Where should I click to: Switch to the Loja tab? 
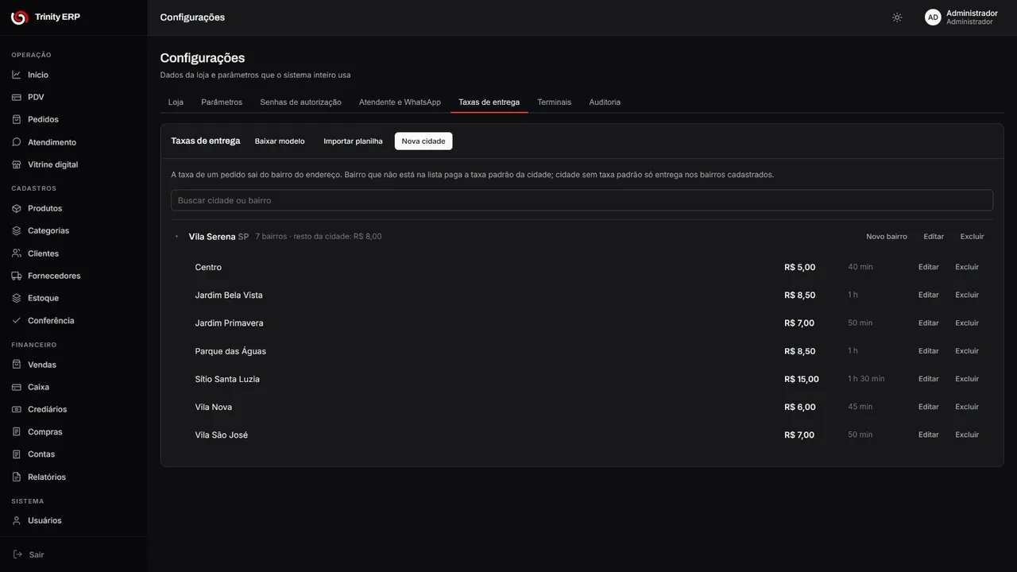click(176, 102)
